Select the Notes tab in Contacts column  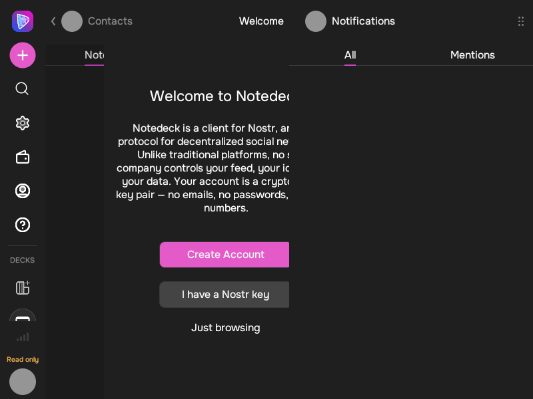[94, 55]
